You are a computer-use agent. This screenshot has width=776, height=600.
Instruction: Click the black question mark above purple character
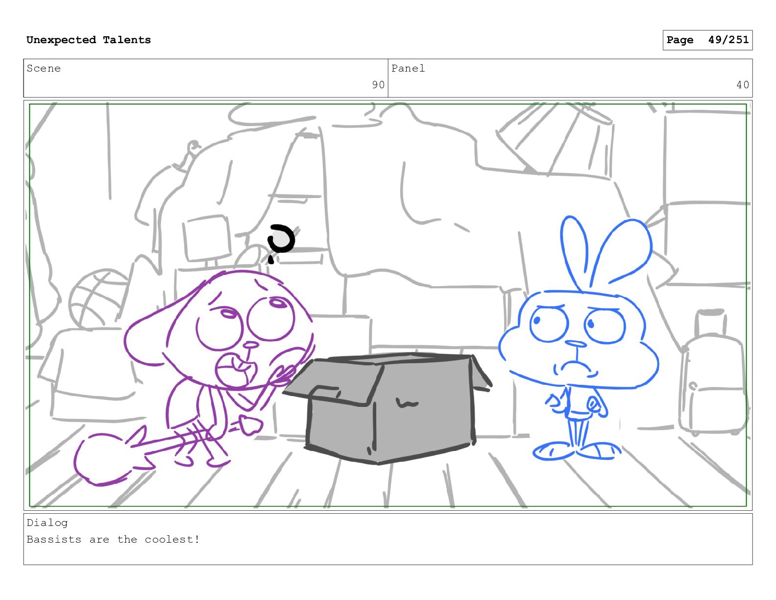[x=280, y=243]
